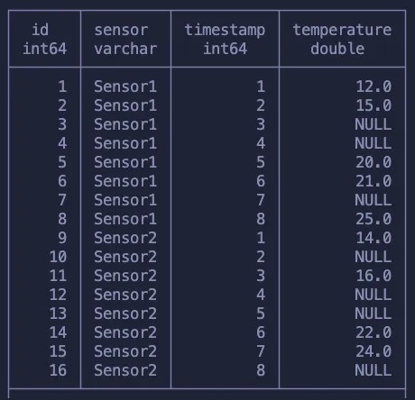Click the 21.0 temperature cell
This screenshot has width=415, height=400.
pyautogui.click(x=373, y=181)
